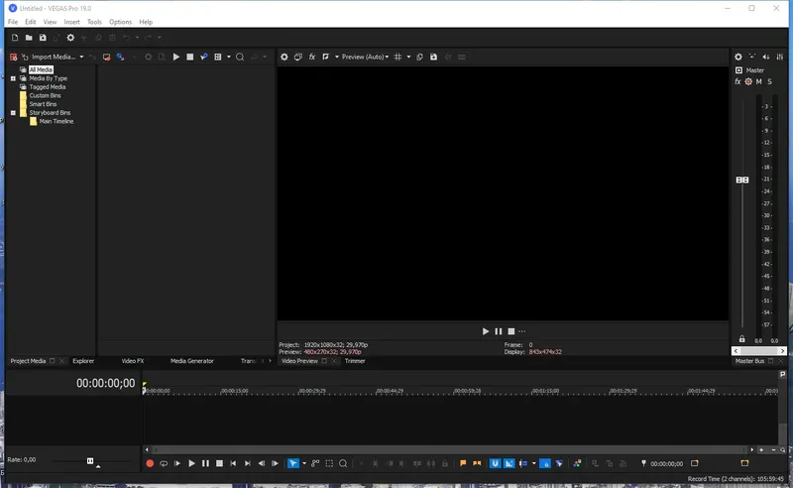
Task: Select Tagged Media in the tree
Action: (x=47, y=87)
